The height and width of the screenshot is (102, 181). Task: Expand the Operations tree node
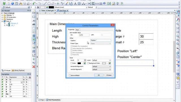click(2, 19)
